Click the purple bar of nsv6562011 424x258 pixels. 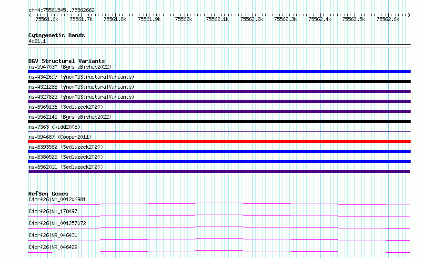pyautogui.click(x=219, y=172)
